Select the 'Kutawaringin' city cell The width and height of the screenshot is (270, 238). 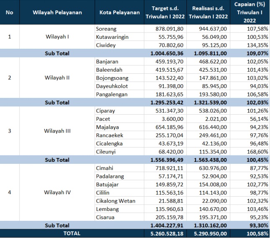pyautogui.click(x=120, y=37)
